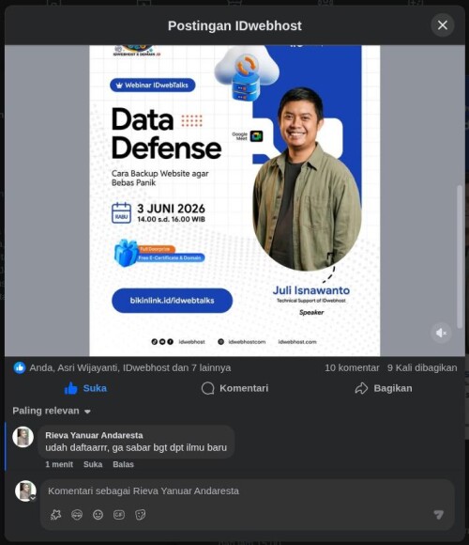
Task: Click the post scrollbar thumb
Action: coord(460,257)
